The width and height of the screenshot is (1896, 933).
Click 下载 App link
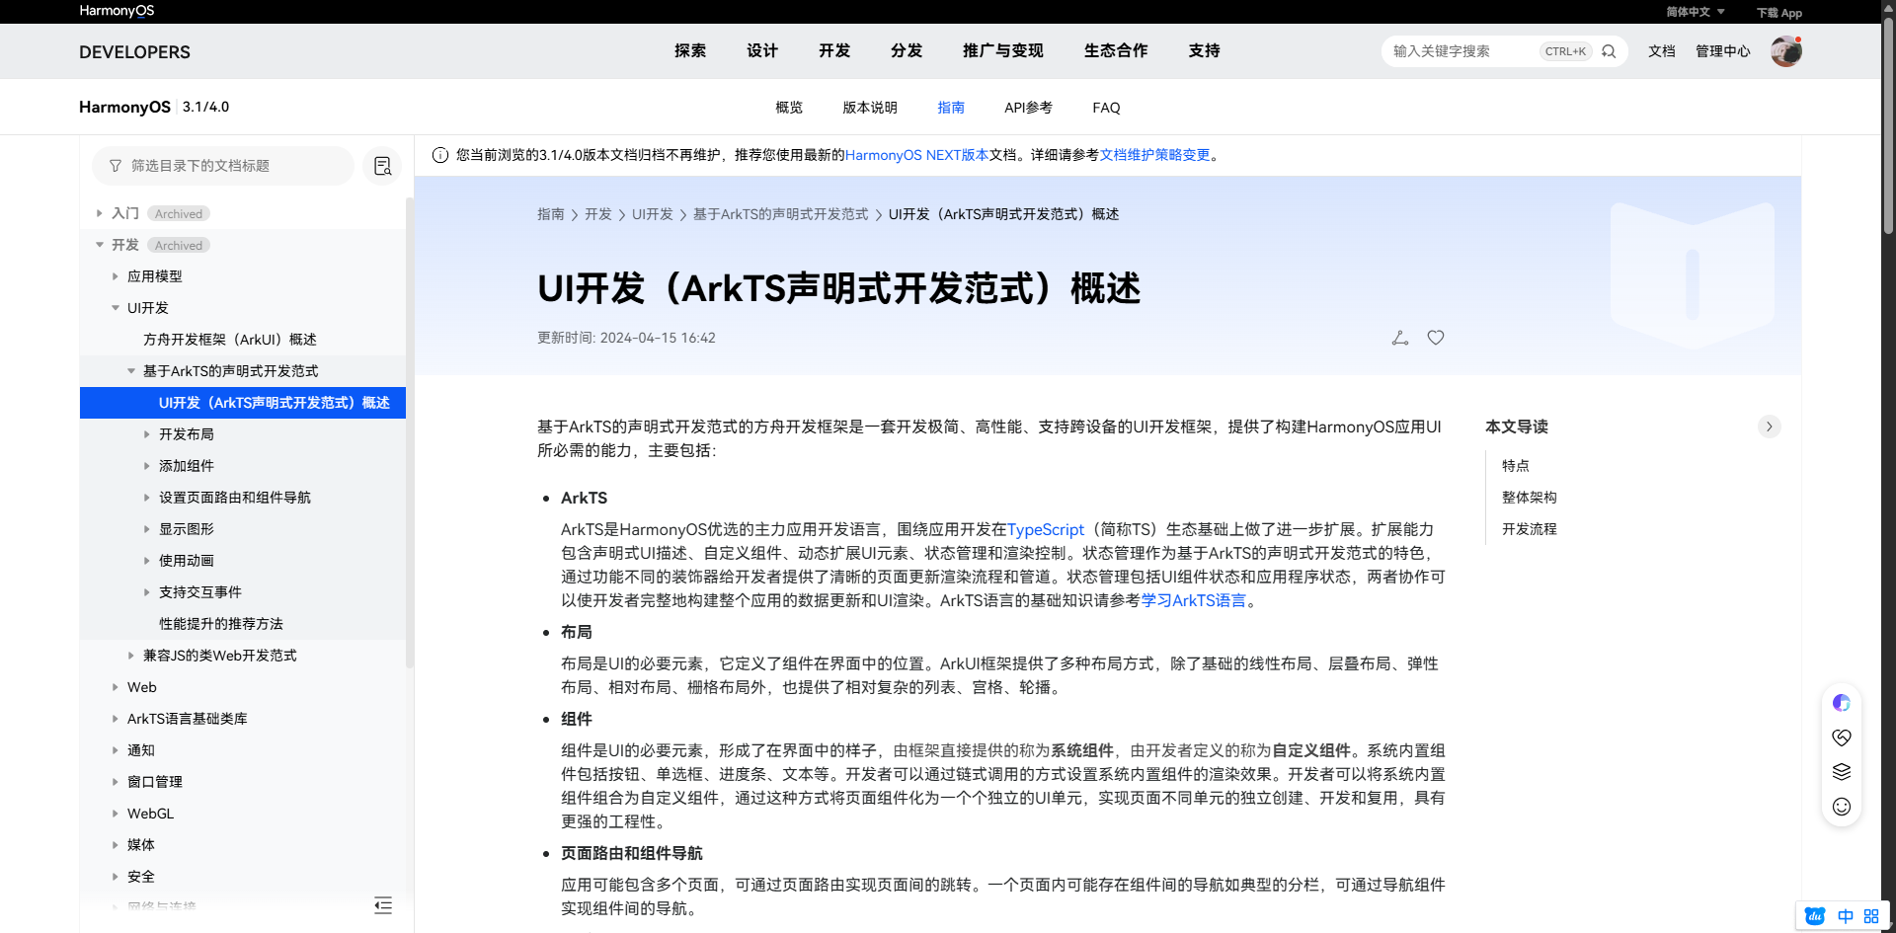pos(1779,13)
